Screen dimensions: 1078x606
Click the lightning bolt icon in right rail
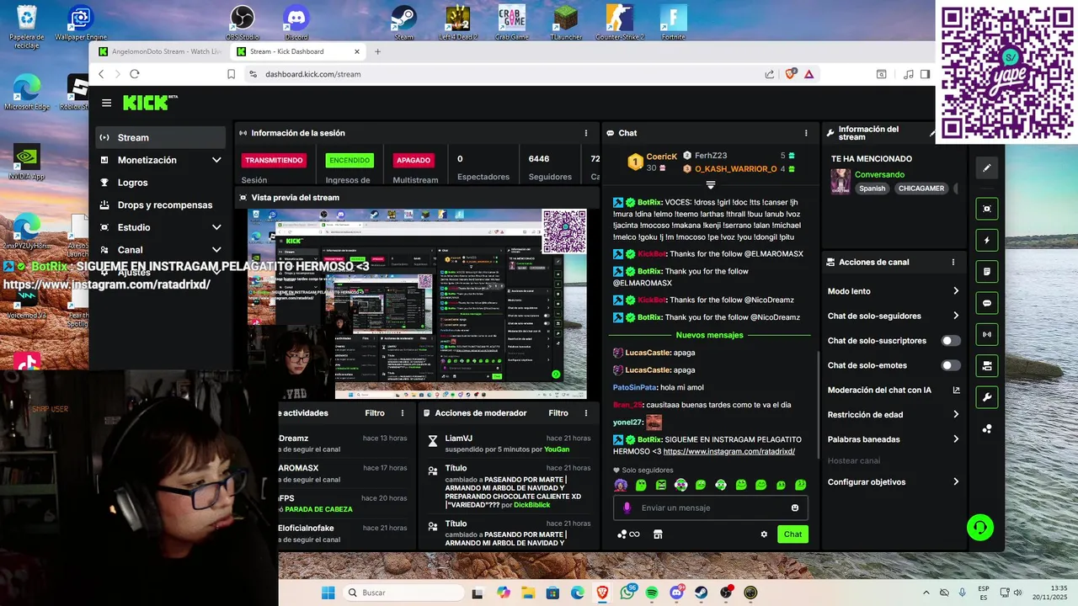(986, 241)
